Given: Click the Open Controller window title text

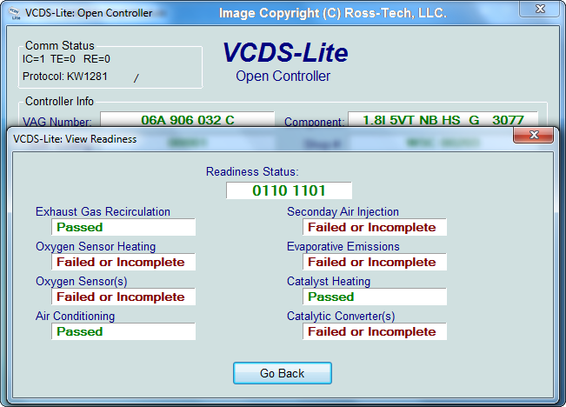Looking at the screenshot, I should pos(89,13).
